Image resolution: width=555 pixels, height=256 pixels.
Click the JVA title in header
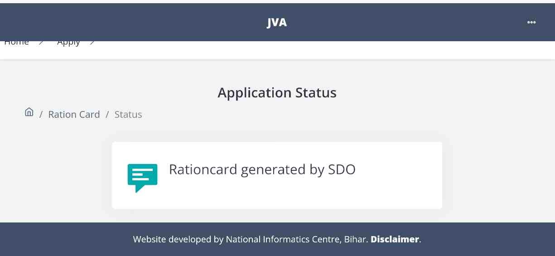277,22
